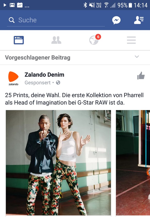Click the Suche search field

coord(56,20)
